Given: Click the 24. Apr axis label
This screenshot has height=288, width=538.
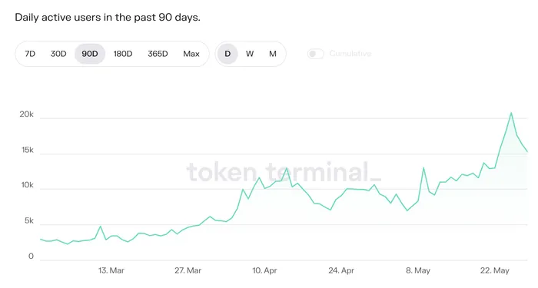Looking at the screenshot, I should (341, 270).
